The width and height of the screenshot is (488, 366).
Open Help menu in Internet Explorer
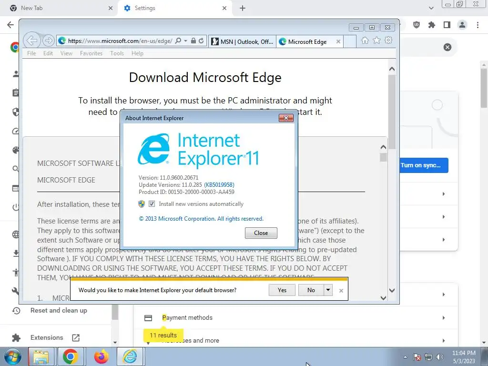[137, 53]
